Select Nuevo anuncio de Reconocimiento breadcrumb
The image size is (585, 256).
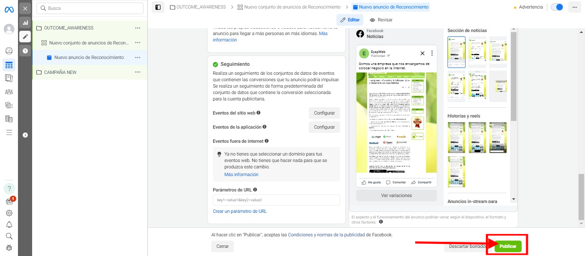point(390,7)
